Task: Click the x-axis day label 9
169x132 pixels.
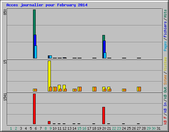Action: [51, 128]
